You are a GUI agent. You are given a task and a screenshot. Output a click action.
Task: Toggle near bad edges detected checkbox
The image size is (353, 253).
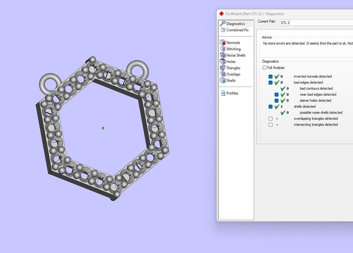(x=276, y=94)
